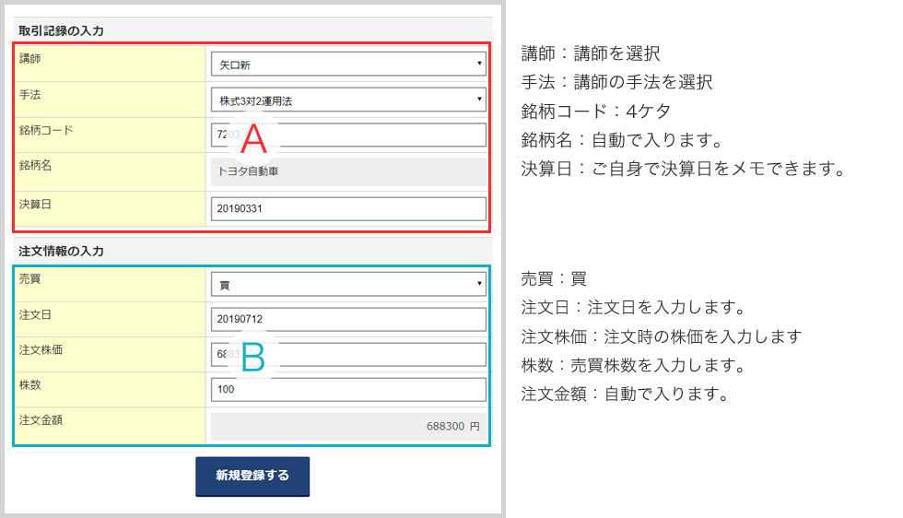Click the 注文情報の入力 section header

pos(61,251)
